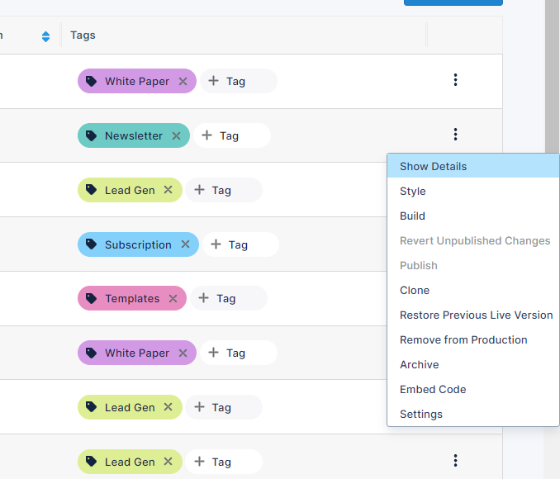This screenshot has width=560, height=479.
Task: Remove the Templates tag via X icon
Action: tap(173, 299)
